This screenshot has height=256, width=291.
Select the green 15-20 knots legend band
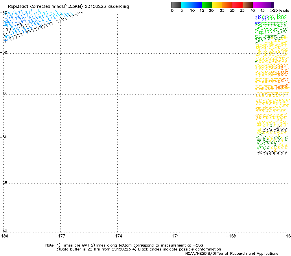pyautogui.click(x=207, y=5)
